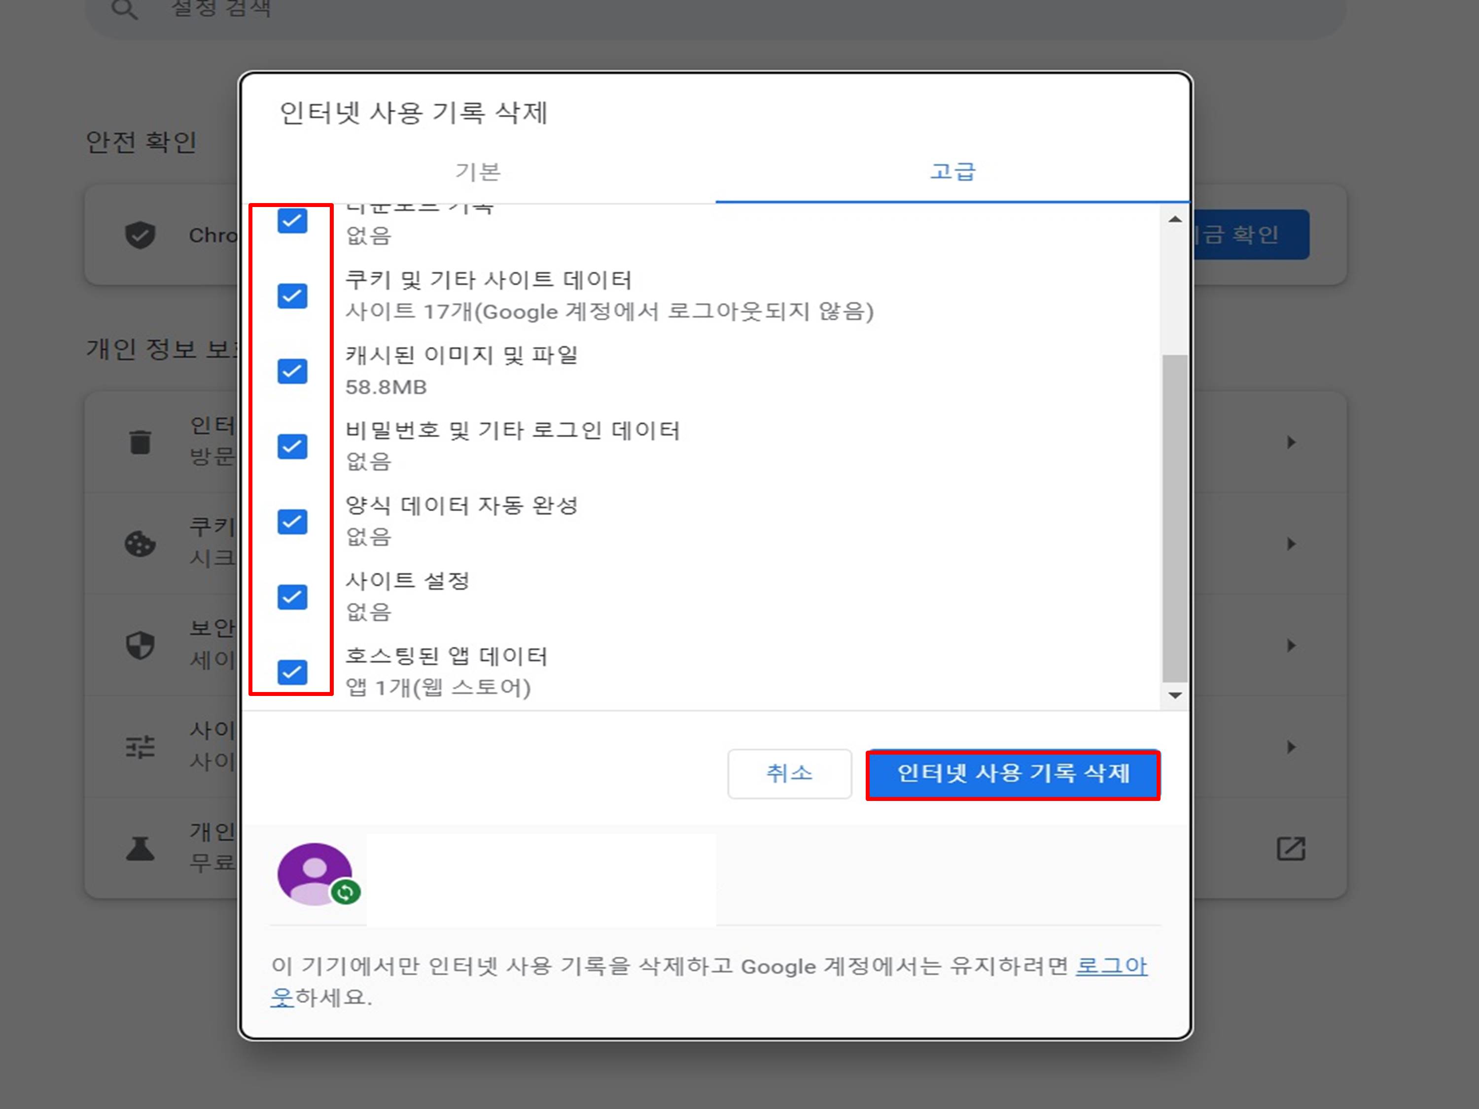The width and height of the screenshot is (1479, 1109).
Task: Uncheck 캐시된 이미지 및 파일 checkbox
Action: coord(292,372)
